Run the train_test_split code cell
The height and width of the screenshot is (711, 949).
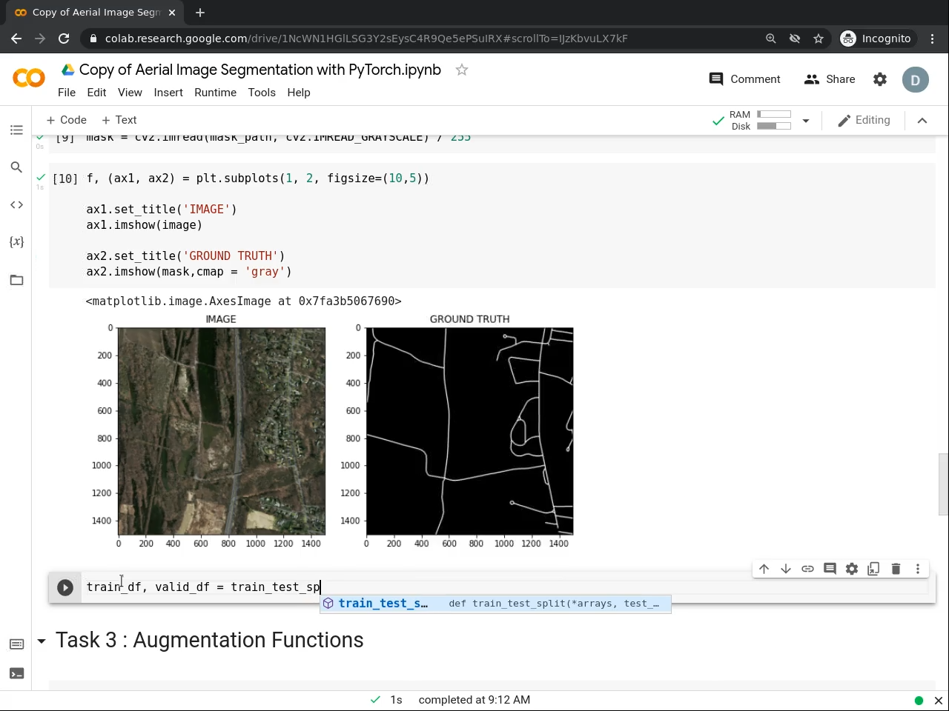[x=65, y=587]
